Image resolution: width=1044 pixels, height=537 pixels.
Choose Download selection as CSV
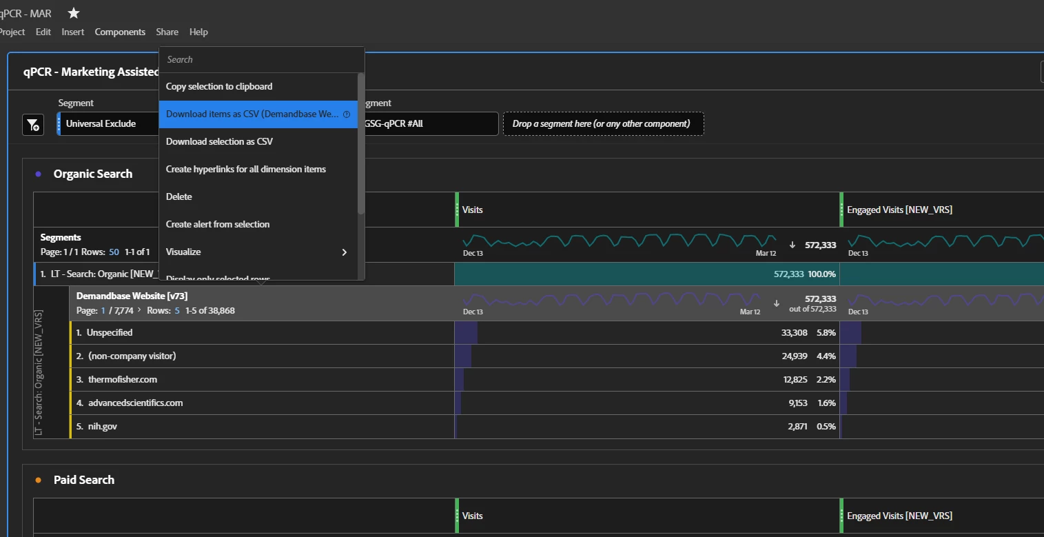(258, 142)
